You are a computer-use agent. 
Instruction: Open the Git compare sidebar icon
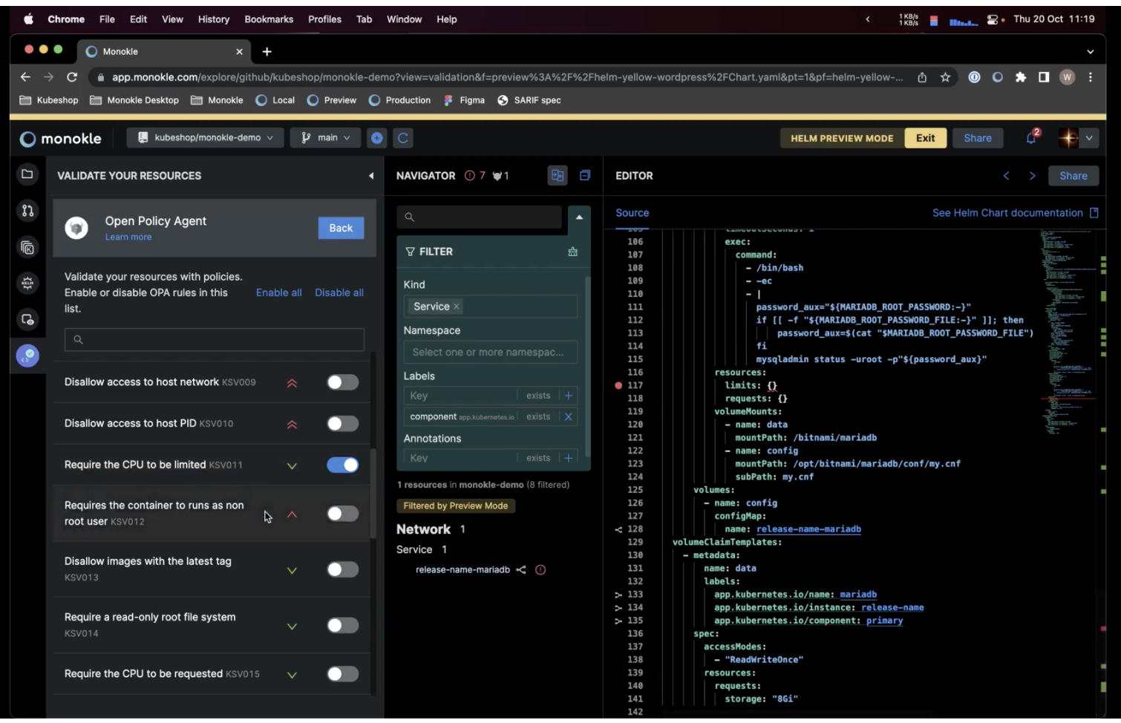click(x=27, y=211)
